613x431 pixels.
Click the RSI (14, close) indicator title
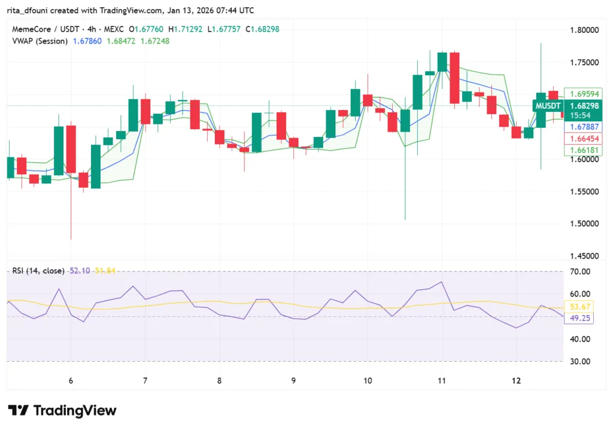point(38,271)
